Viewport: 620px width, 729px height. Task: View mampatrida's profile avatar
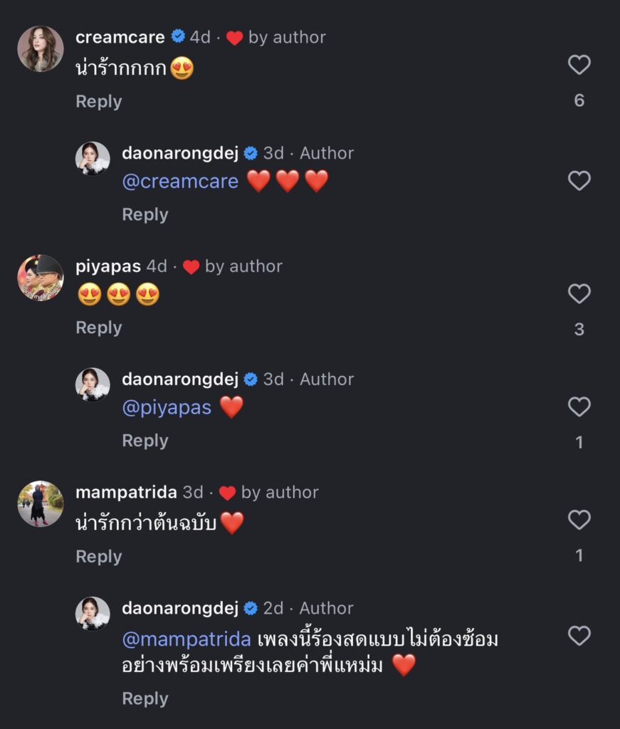pos(41,503)
